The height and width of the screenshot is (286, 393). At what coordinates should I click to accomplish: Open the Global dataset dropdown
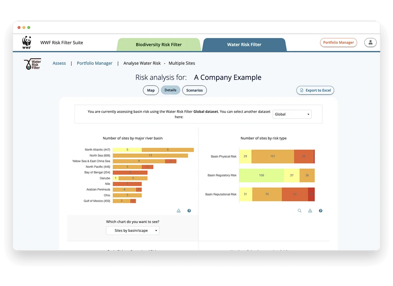tap(292, 114)
